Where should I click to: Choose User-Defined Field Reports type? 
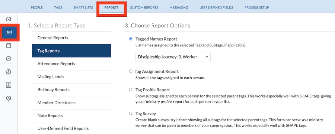[x=71, y=128]
